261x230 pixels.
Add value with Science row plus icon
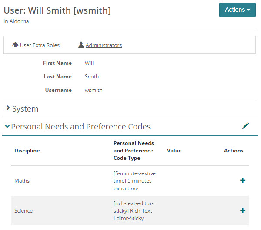tap(243, 210)
